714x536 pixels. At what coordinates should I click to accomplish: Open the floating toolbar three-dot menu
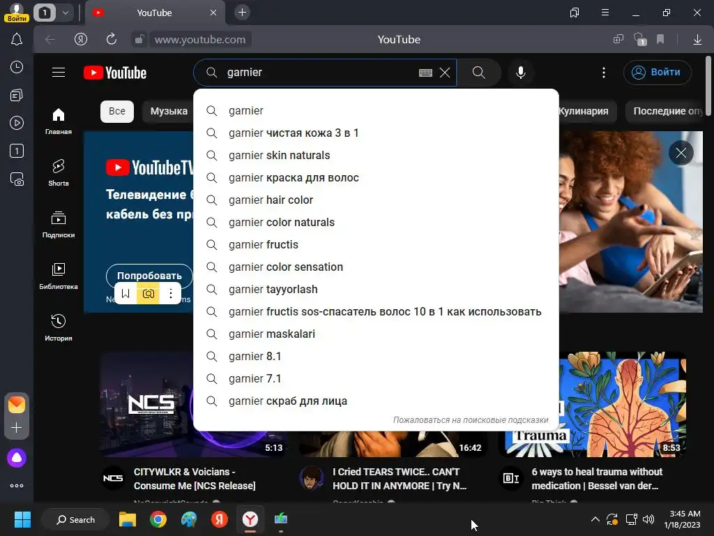[171, 294]
